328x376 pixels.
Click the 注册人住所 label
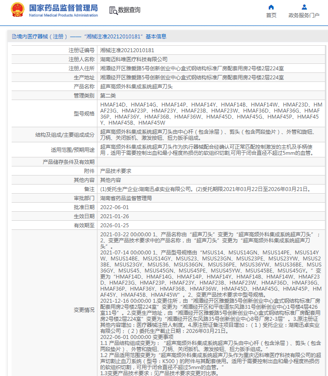pos(81,69)
